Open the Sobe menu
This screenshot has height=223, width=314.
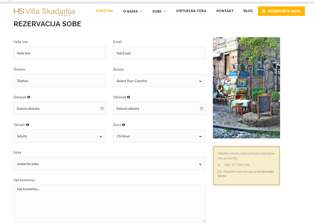click(x=159, y=11)
